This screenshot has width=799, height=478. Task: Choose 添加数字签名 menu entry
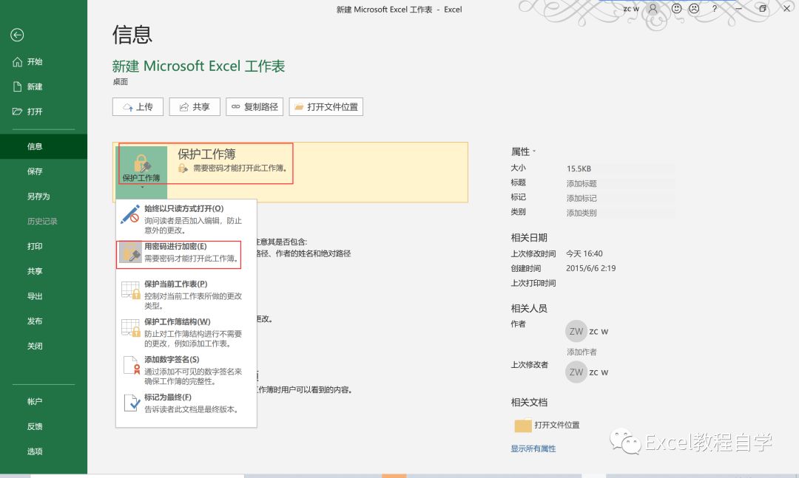point(186,370)
